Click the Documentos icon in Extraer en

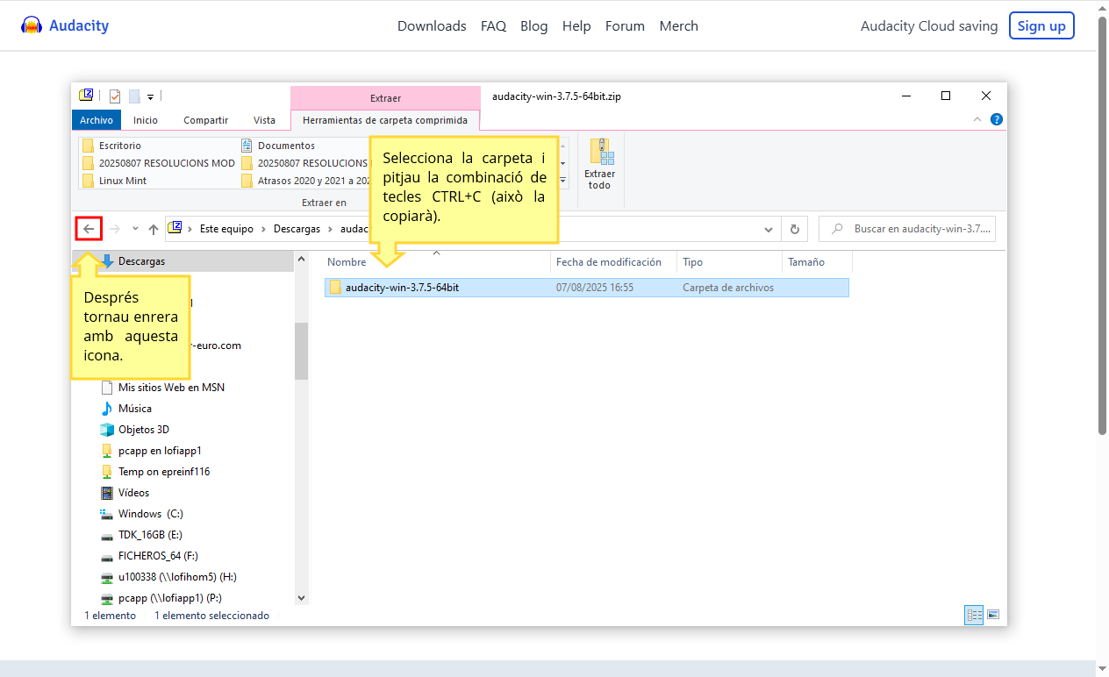pos(247,146)
